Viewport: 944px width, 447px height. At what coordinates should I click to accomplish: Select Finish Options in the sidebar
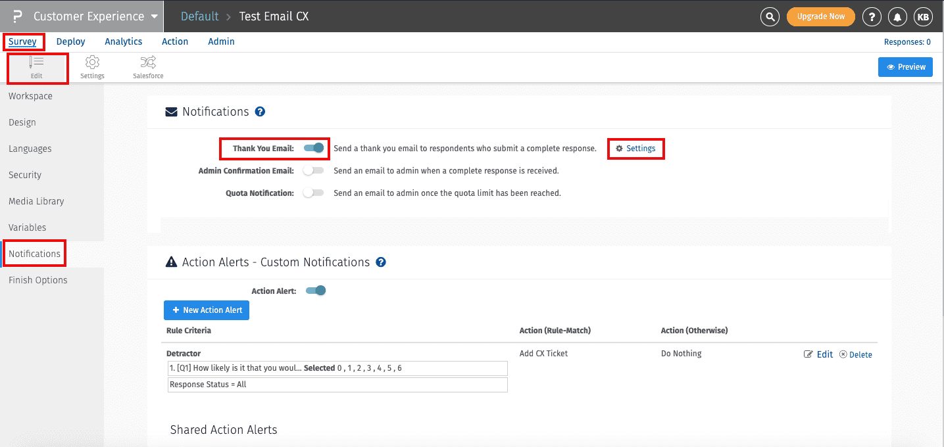tap(38, 280)
